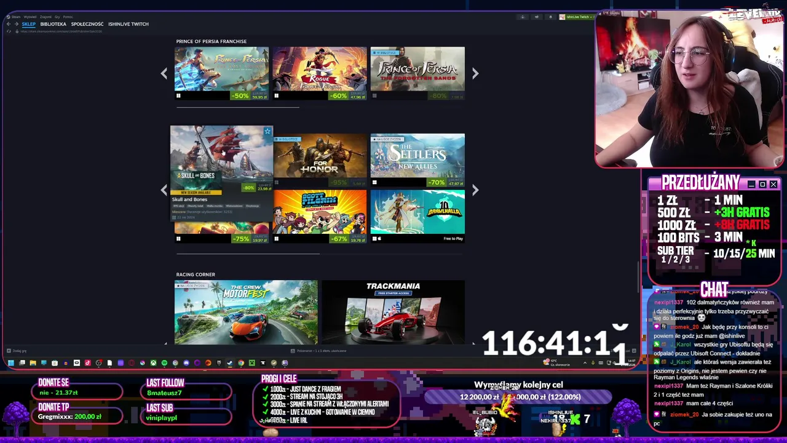Click the PRZEDŁUŻANY panel title
The image size is (787, 443).
coord(700,183)
